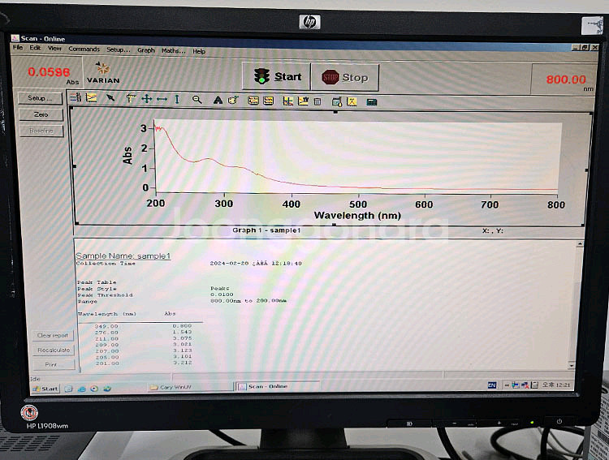This screenshot has height=460, width=609.
Task: Click the second yellow framed graph icon
Action: 269,101
